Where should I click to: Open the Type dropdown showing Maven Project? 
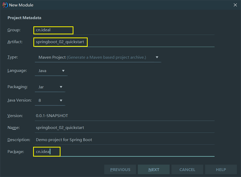tap(98, 57)
